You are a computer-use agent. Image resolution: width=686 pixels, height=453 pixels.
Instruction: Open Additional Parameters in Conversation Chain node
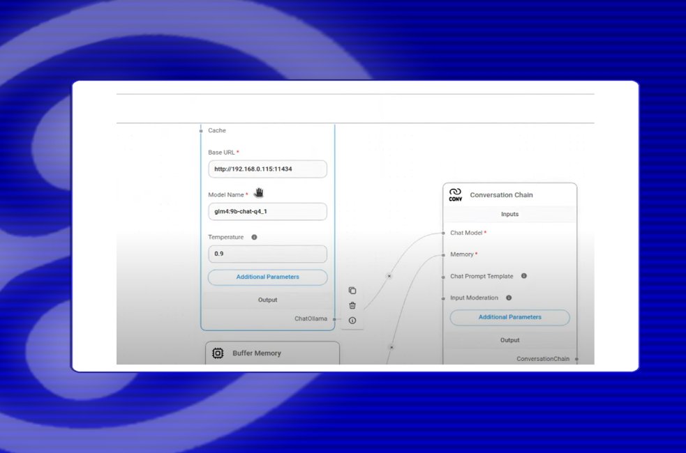pyautogui.click(x=509, y=317)
